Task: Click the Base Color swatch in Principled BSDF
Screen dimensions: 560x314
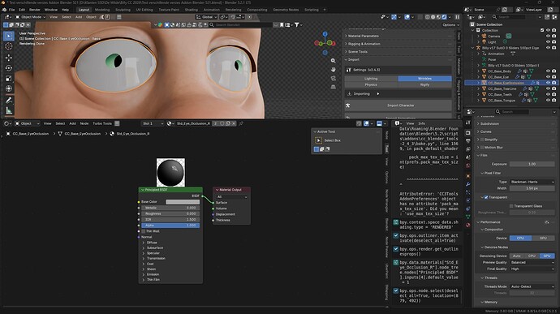Action: tap(183, 202)
